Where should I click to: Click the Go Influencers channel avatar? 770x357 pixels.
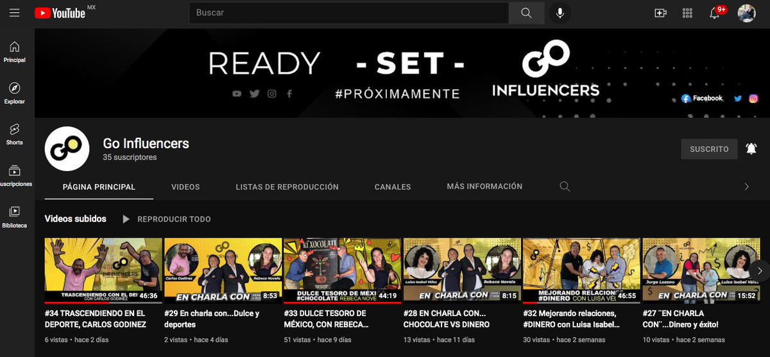tap(67, 149)
